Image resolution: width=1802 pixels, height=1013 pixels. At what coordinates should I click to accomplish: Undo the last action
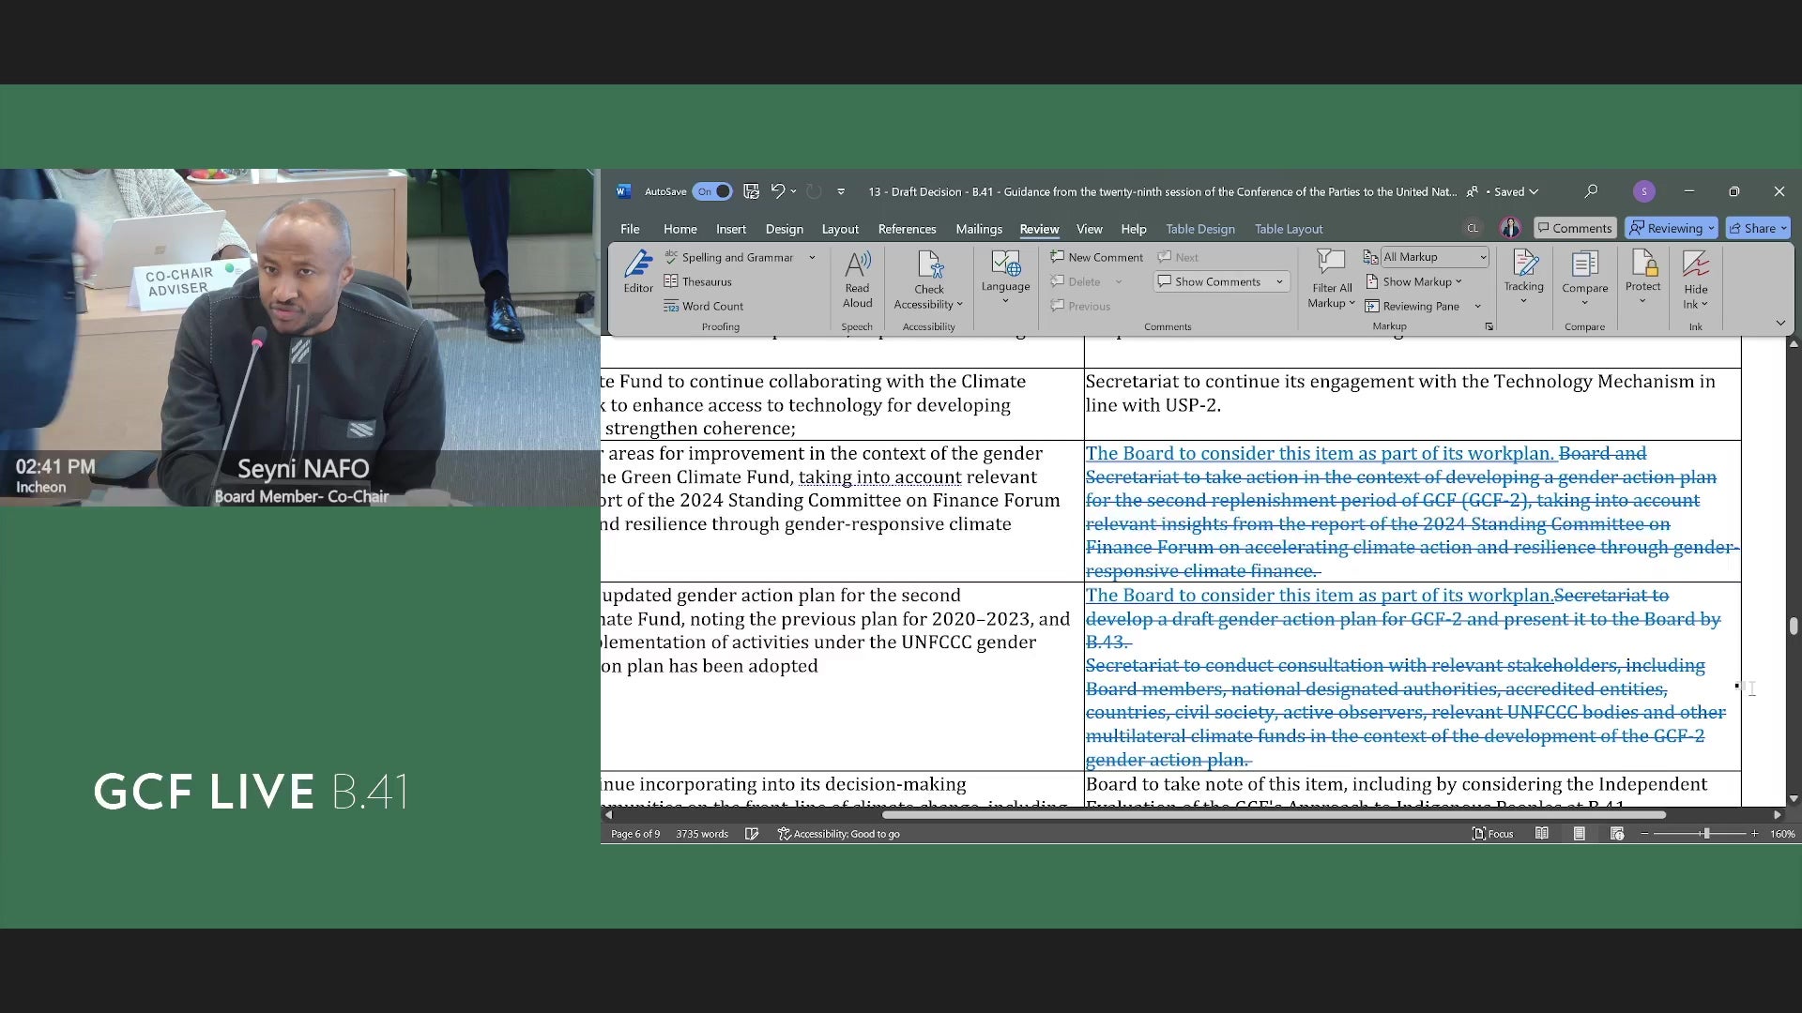[x=777, y=191]
